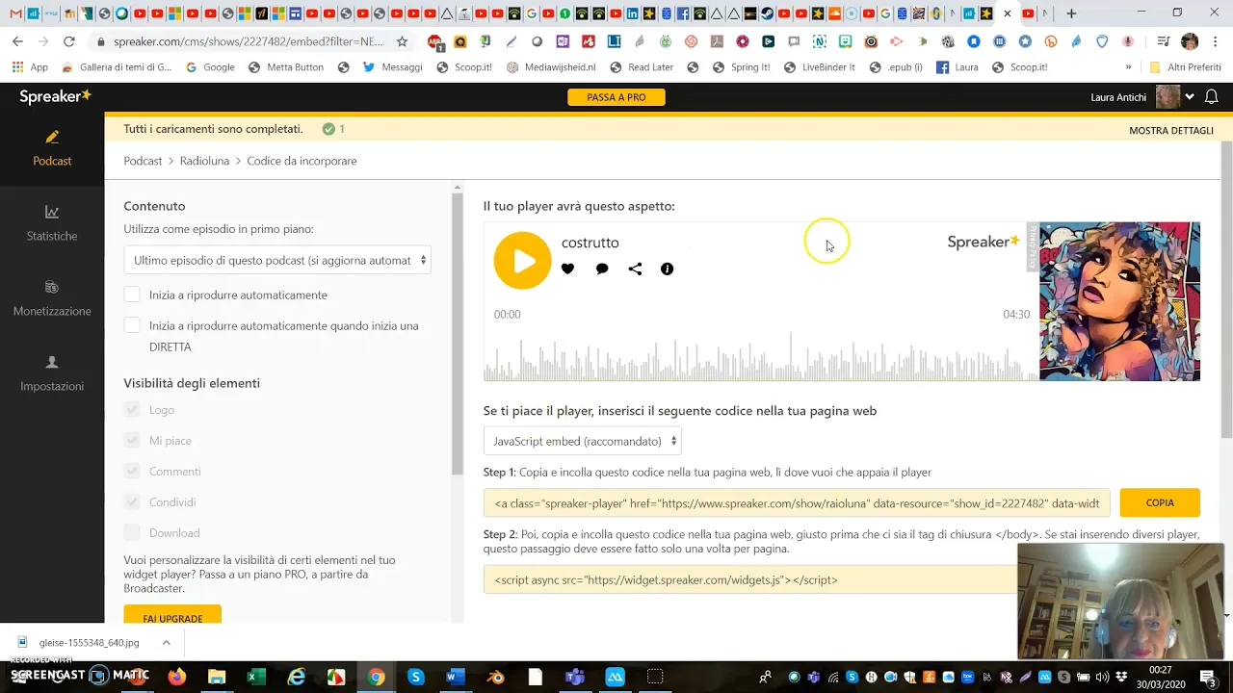Enable Inizia a riprodurre automaticamente checkbox
Image resolution: width=1233 pixels, height=693 pixels.
[x=132, y=295]
